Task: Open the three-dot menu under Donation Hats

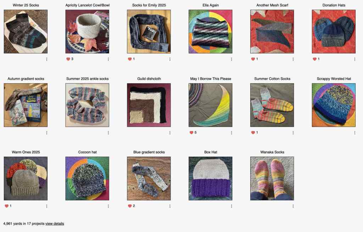Action: [354, 59]
